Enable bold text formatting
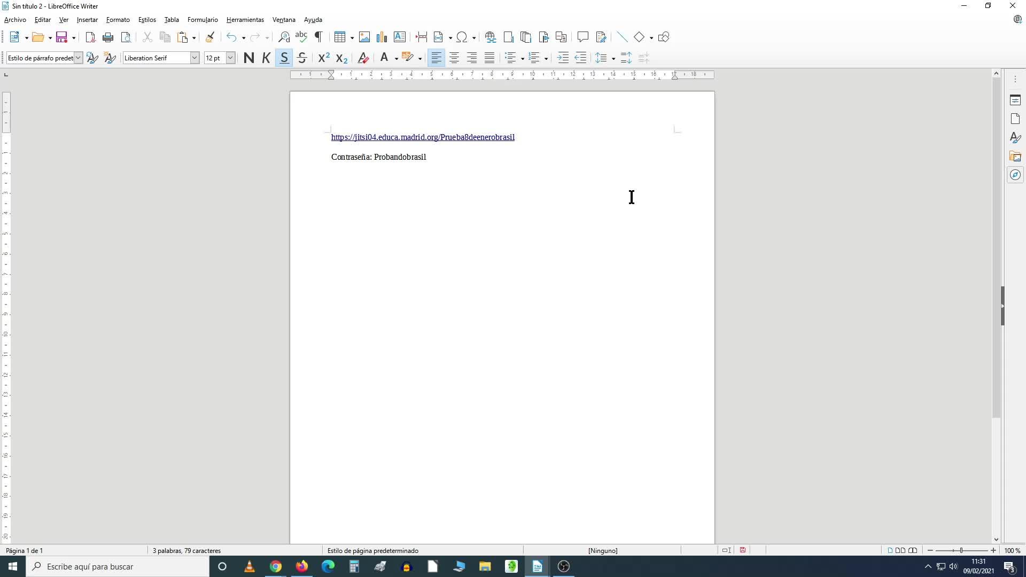Image resolution: width=1026 pixels, height=577 pixels. [x=248, y=58]
